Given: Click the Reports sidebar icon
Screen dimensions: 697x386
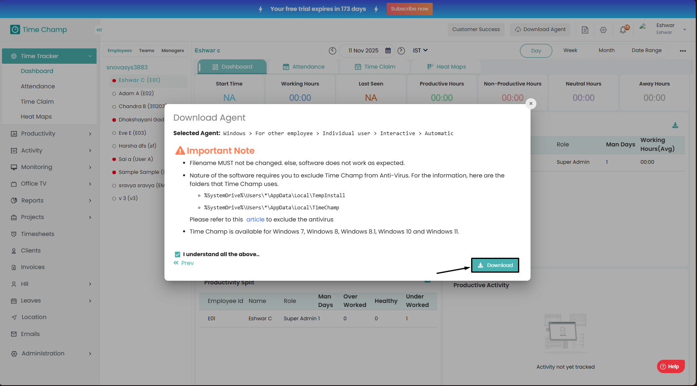Looking at the screenshot, I should (x=14, y=200).
